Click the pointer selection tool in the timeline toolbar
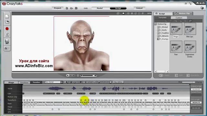 [x=66, y=82]
